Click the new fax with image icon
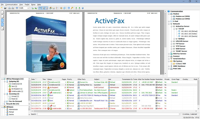Viewport: 200px width, 119px height. coord(35,8)
